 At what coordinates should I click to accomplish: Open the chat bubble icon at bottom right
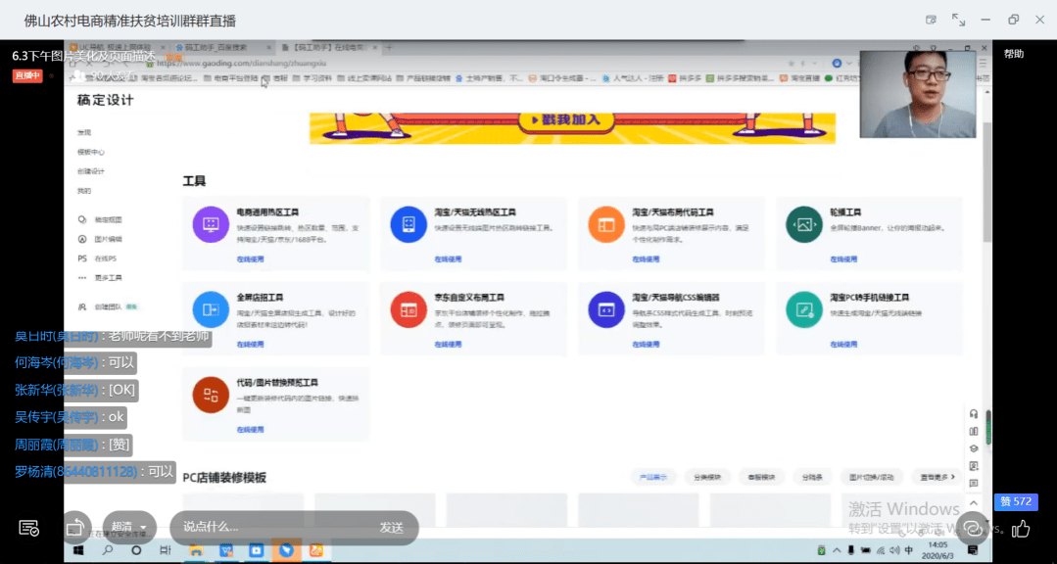point(972,528)
